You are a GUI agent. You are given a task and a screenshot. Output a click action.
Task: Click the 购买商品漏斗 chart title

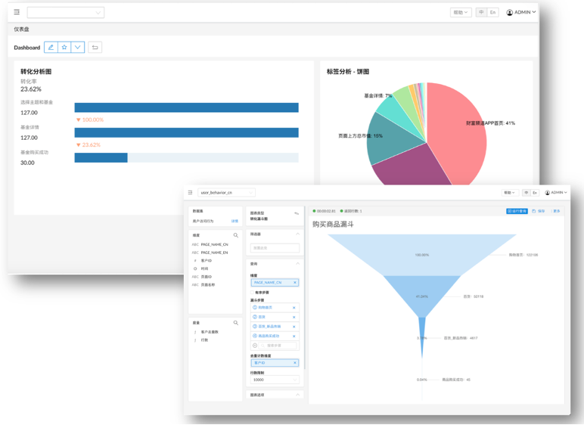(x=333, y=225)
